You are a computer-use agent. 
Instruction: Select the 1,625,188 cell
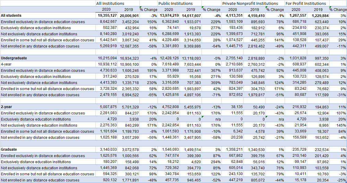(106, 137)
